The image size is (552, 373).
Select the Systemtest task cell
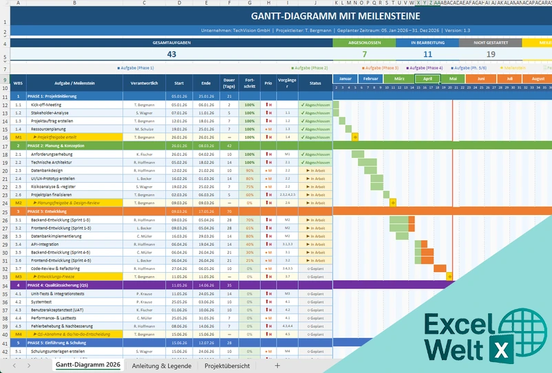[74, 302]
